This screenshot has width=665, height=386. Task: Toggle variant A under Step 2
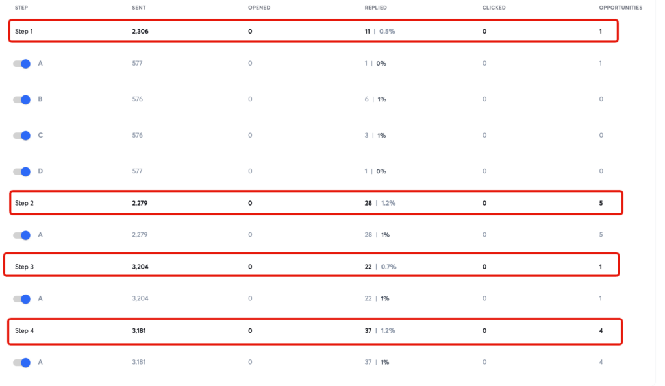(21, 235)
